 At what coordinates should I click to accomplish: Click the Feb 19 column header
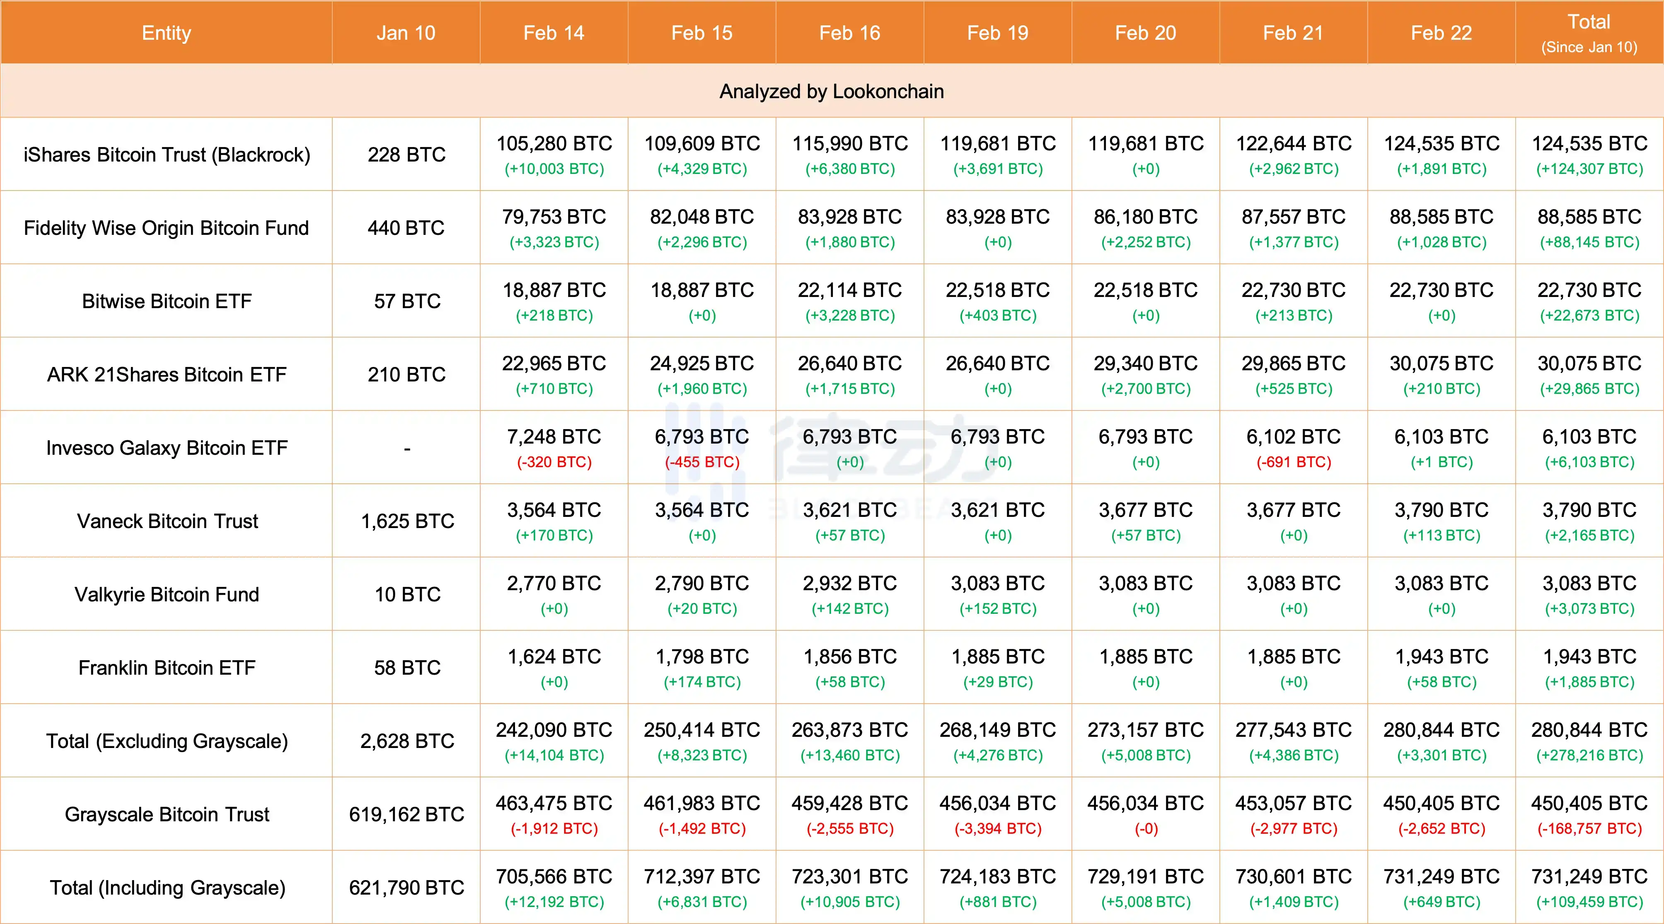tap(997, 33)
